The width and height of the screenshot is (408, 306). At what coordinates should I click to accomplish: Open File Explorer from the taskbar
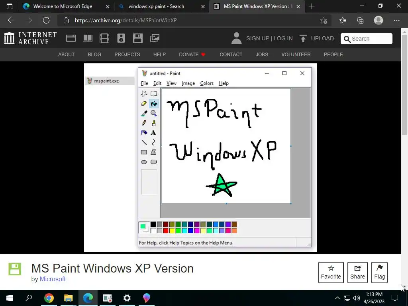[x=68, y=298]
